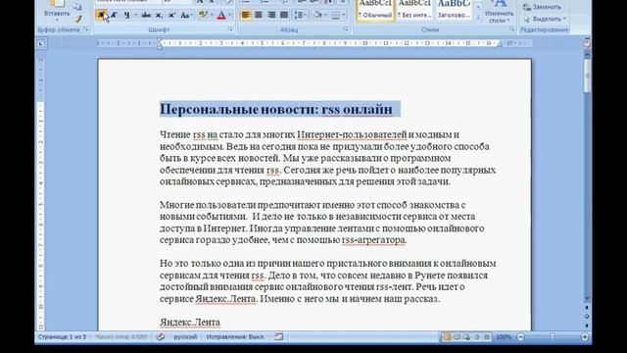The image size is (627, 353).
Task: Click the 100% zoom level
Action: 504,337
